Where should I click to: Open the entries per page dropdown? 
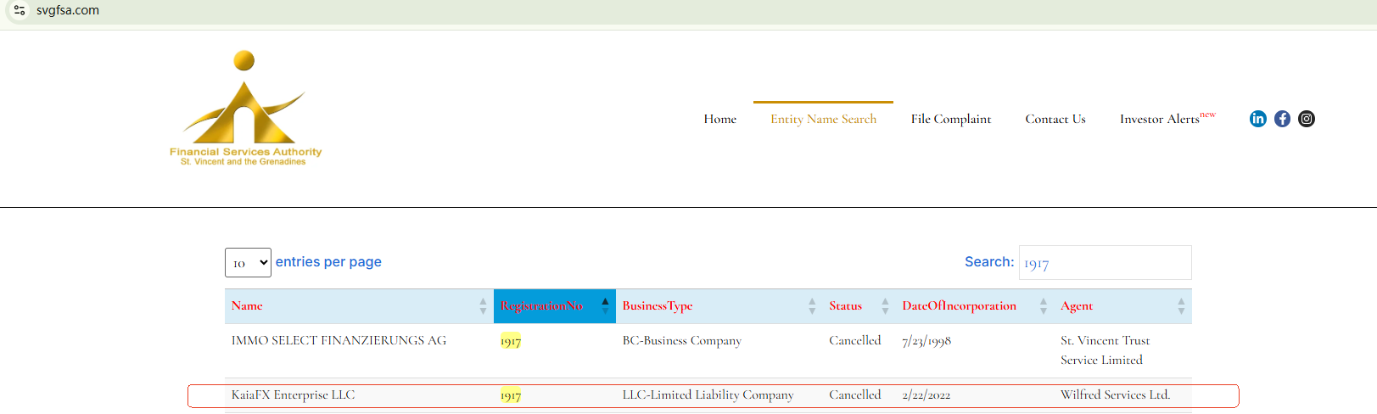click(248, 263)
